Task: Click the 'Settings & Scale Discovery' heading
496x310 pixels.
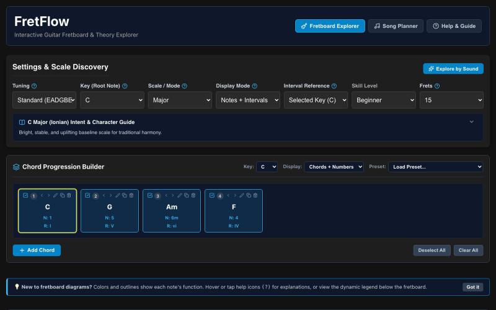Action: pyautogui.click(x=60, y=67)
